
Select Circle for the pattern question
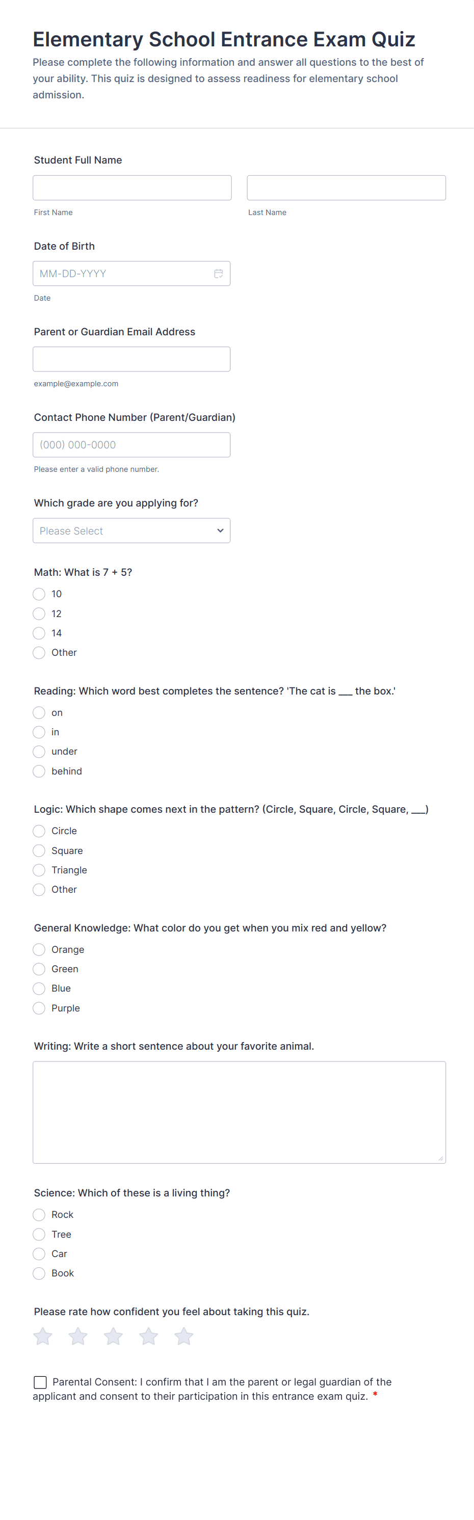[39, 831]
